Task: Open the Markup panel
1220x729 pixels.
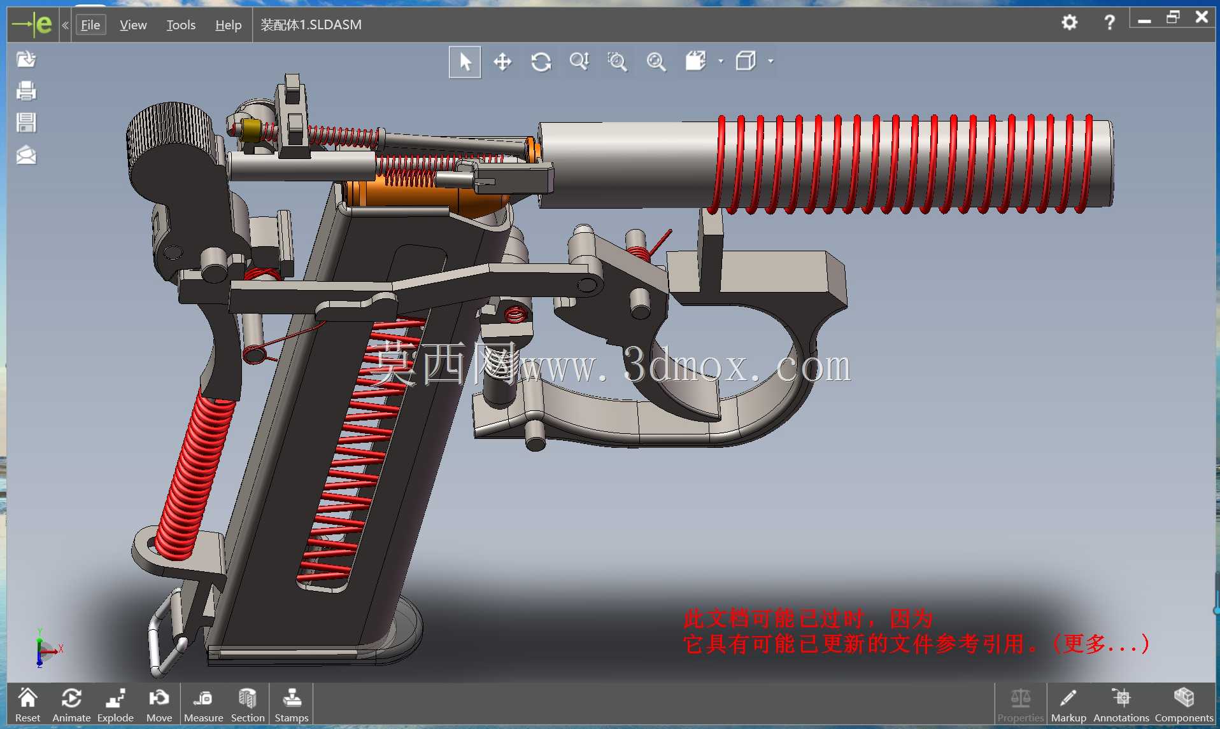Action: (x=1068, y=705)
